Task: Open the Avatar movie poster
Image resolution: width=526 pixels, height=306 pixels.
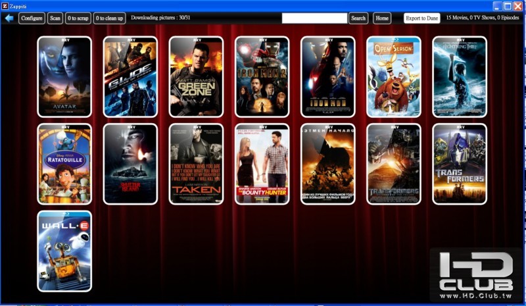Action: 64,77
